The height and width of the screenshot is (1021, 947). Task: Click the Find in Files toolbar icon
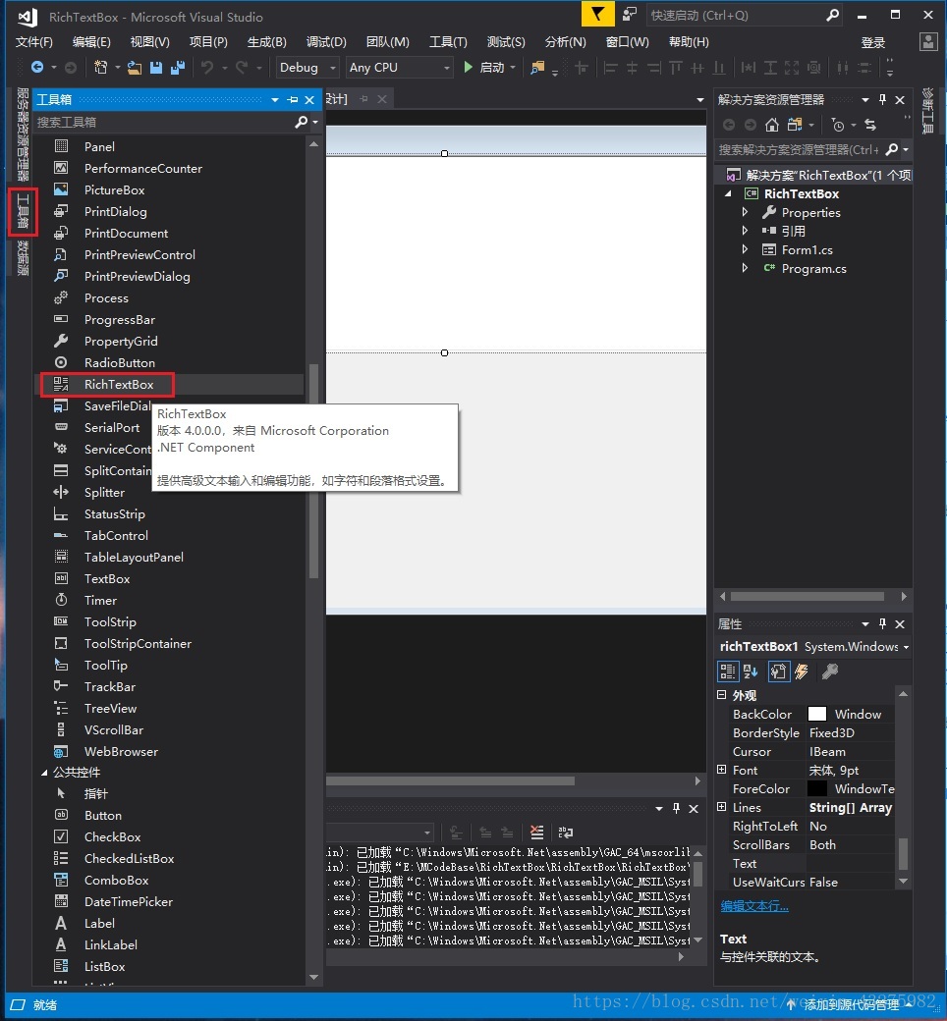pos(537,67)
